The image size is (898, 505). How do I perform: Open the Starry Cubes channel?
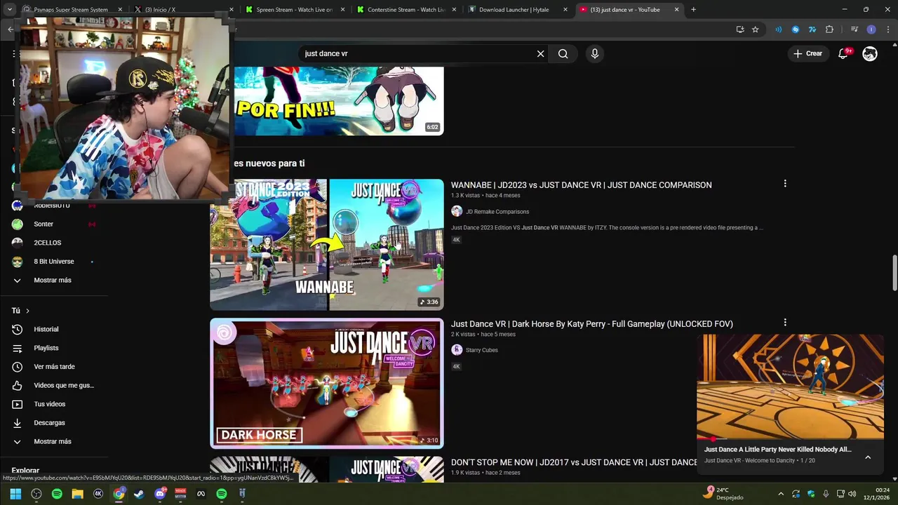tap(482, 350)
